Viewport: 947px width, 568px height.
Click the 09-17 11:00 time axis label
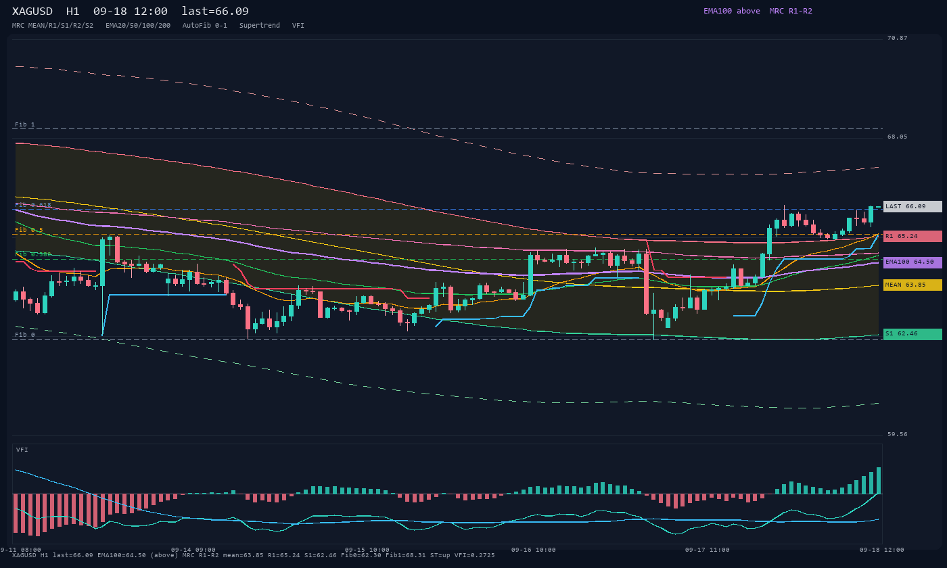(708, 550)
